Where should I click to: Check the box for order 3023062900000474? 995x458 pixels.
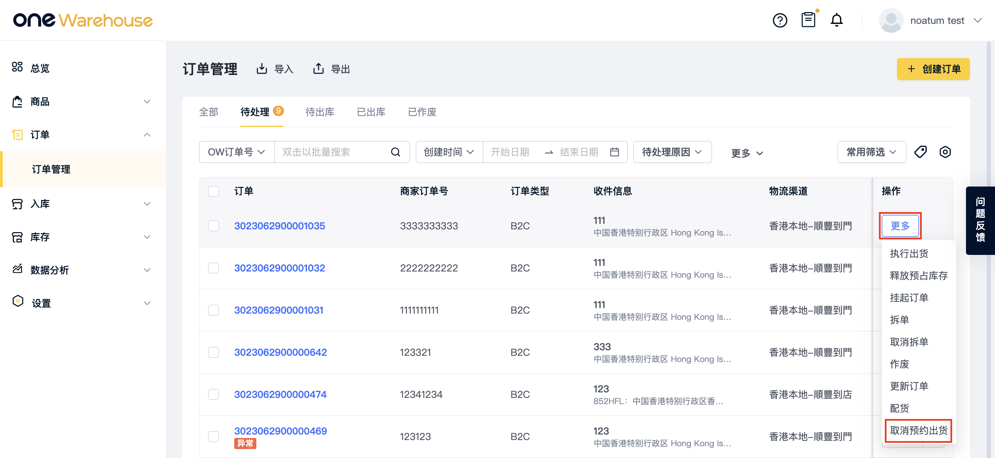pos(214,394)
